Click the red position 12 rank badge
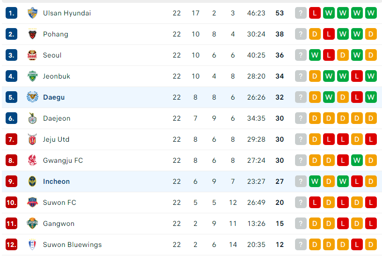The width and height of the screenshot is (382, 261). point(11,245)
